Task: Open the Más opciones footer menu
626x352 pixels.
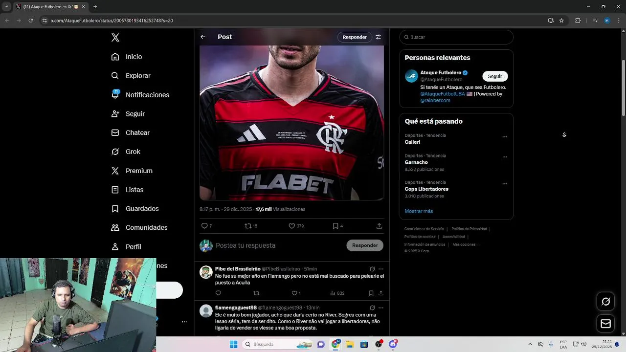Action: (x=466, y=244)
